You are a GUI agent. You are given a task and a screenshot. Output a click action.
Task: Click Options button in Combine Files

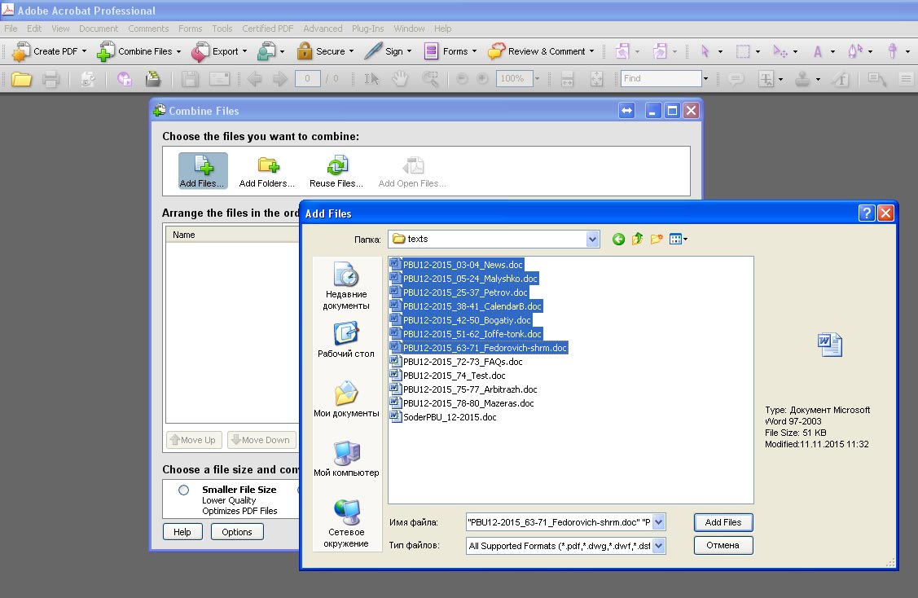click(x=236, y=532)
